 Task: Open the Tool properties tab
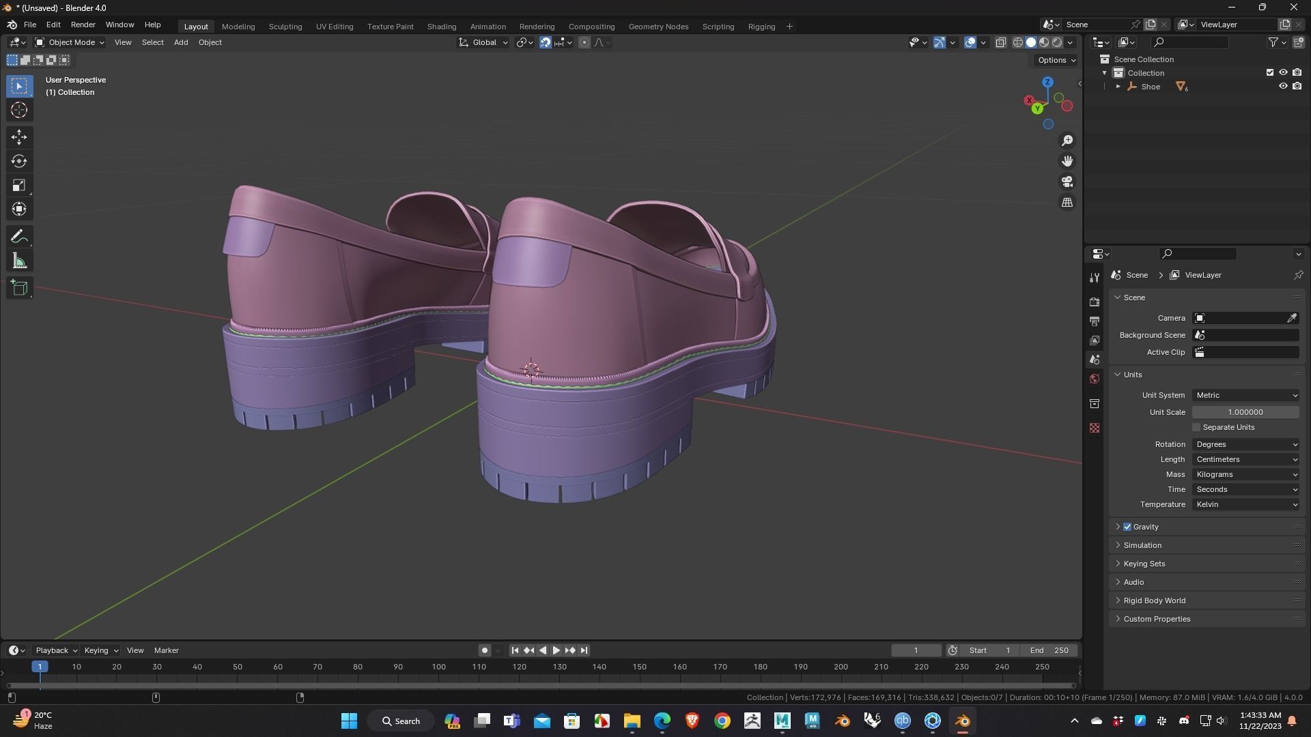pyautogui.click(x=1095, y=278)
